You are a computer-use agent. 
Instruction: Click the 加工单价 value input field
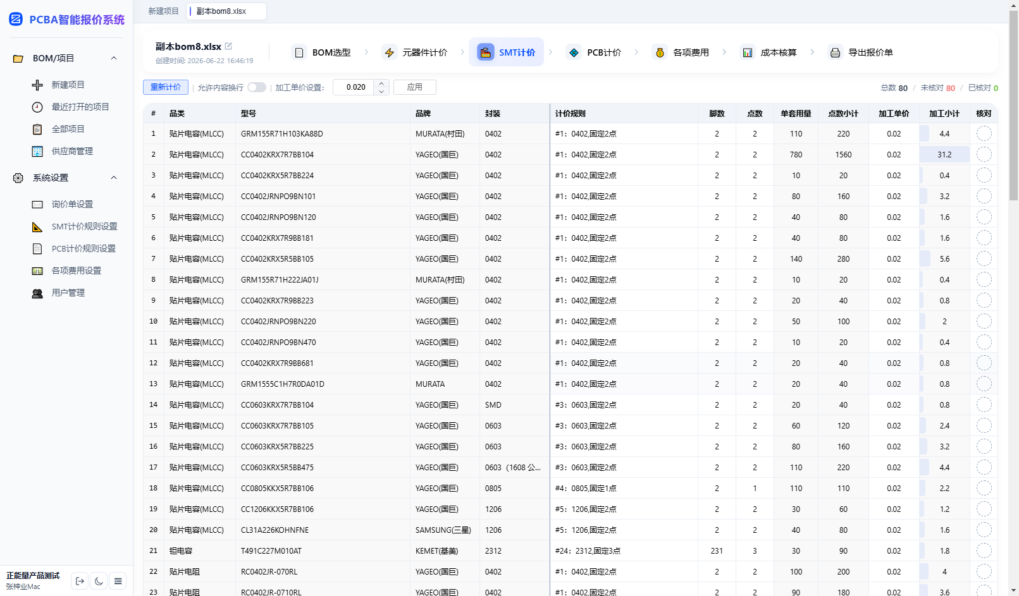(x=354, y=87)
